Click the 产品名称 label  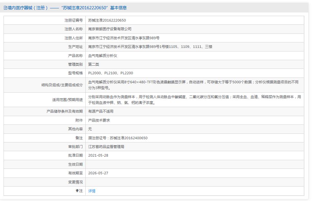(75, 56)
